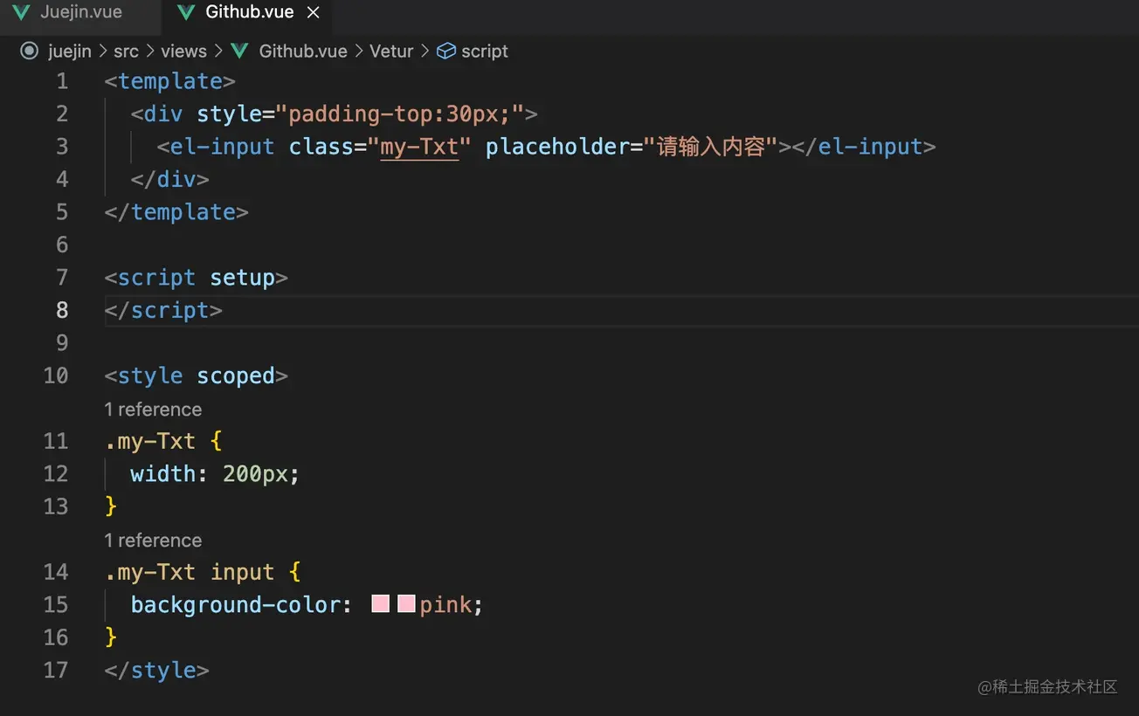
Task: Open the Vetur breadcrumb segment
Action: (391, 52)
